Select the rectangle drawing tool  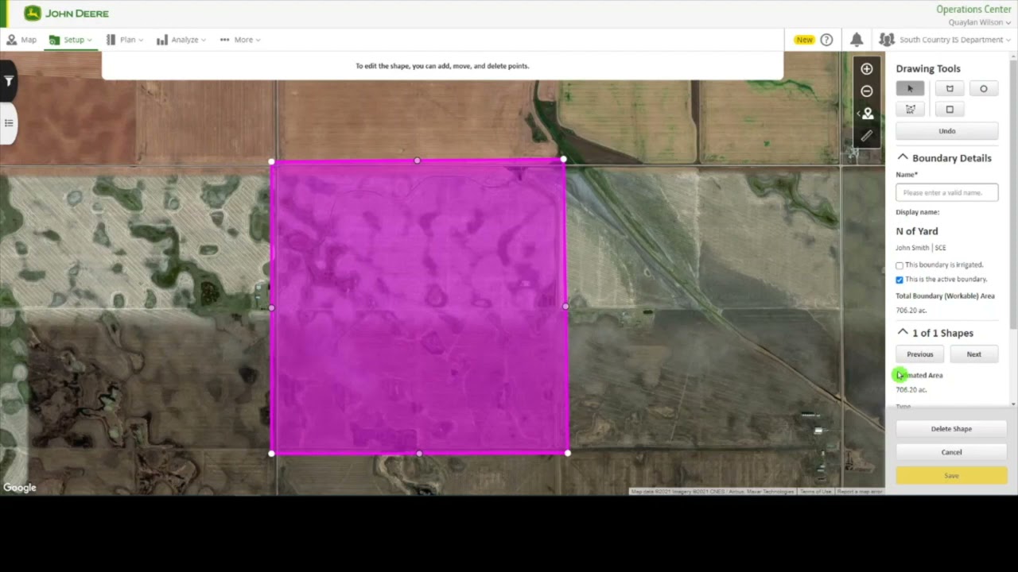[x=950, y=110]
